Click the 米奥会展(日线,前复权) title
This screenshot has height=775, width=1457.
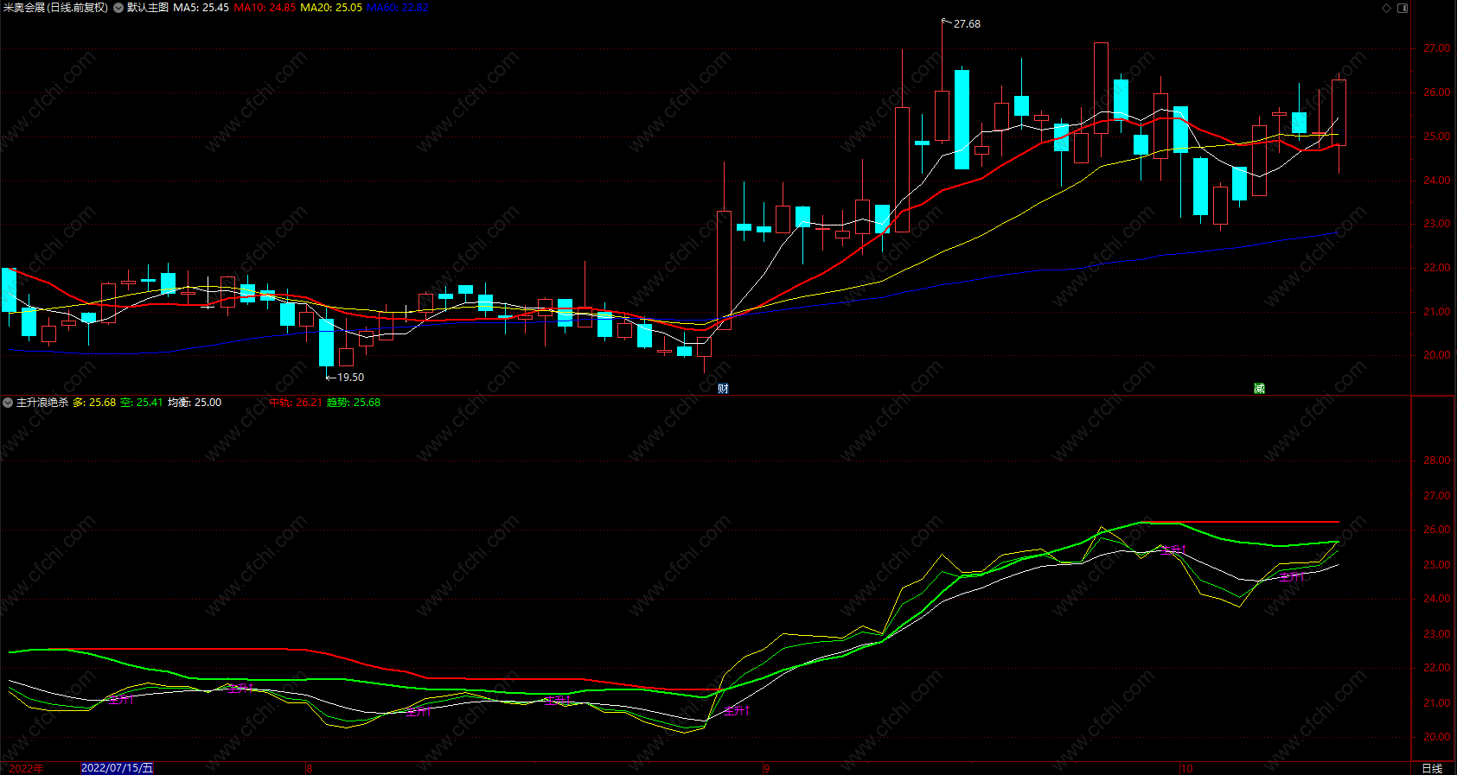pos(56,8)
